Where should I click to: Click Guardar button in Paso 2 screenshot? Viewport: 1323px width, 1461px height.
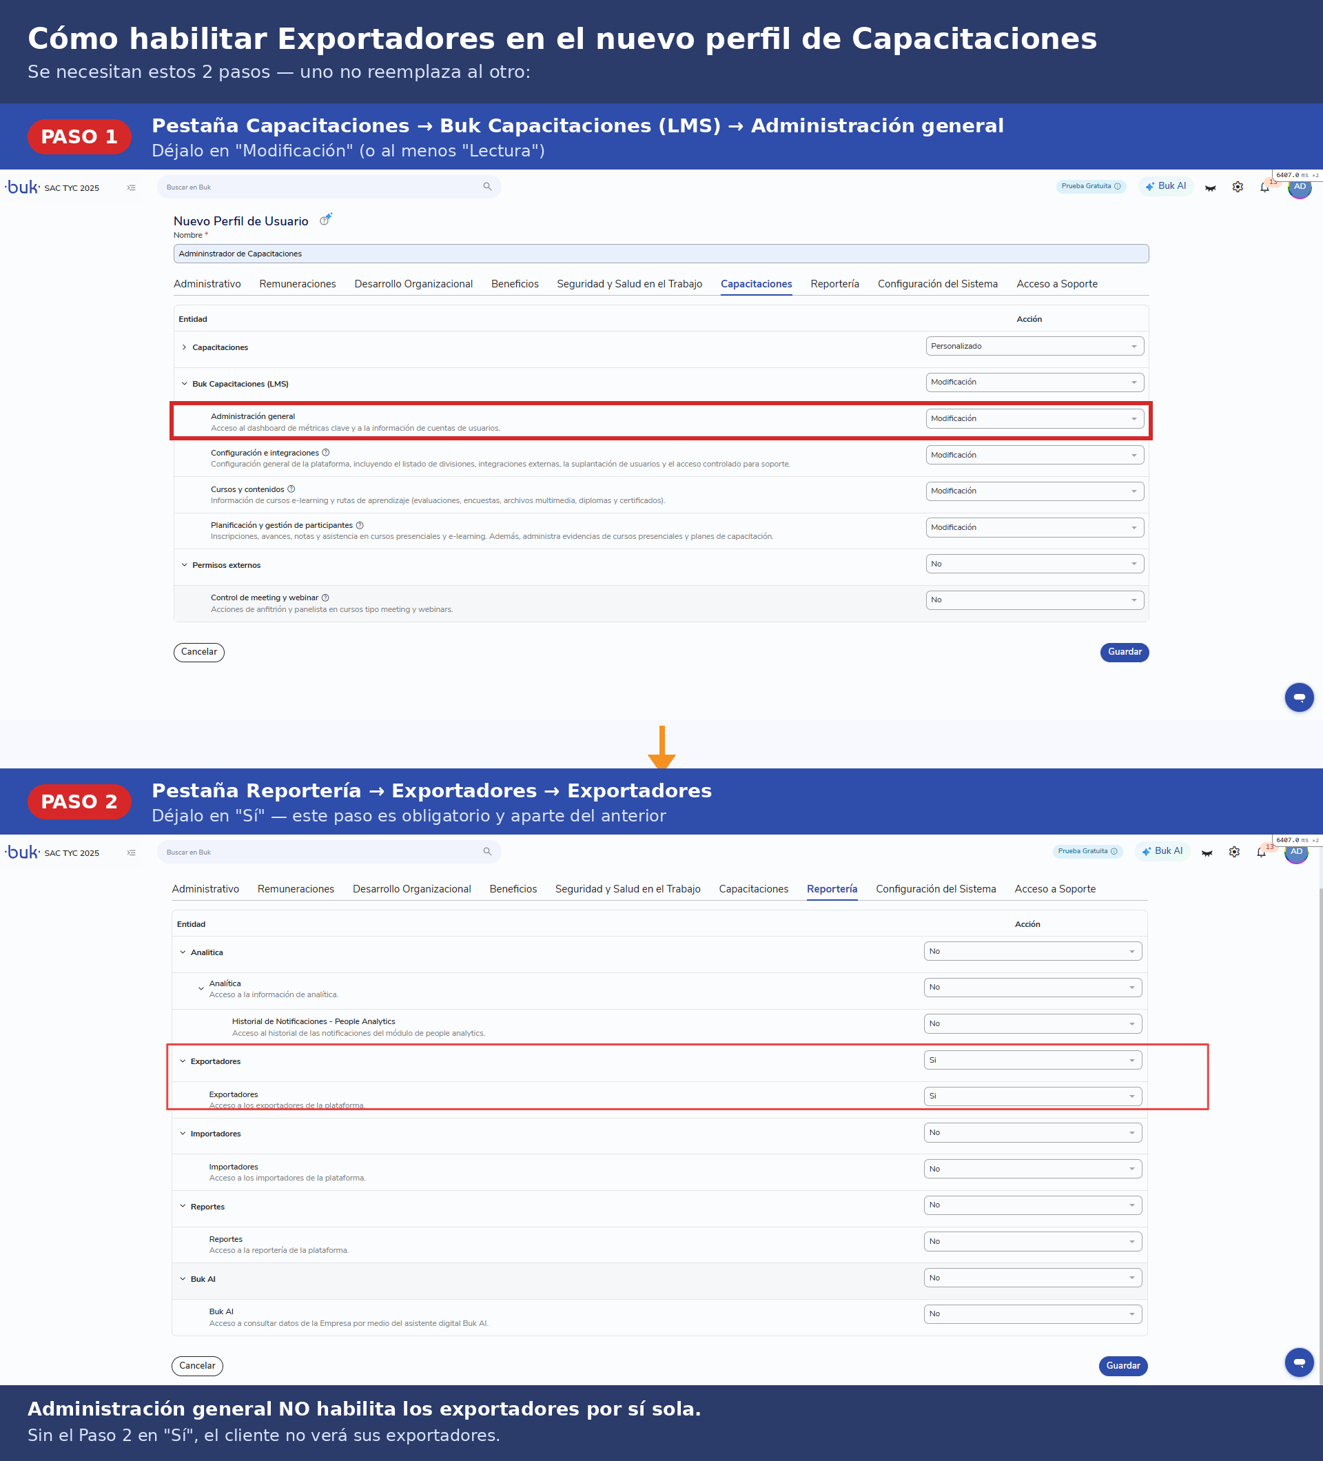[1123, 1366]
